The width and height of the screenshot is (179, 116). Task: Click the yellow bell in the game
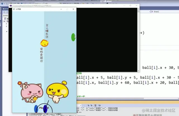44,43
